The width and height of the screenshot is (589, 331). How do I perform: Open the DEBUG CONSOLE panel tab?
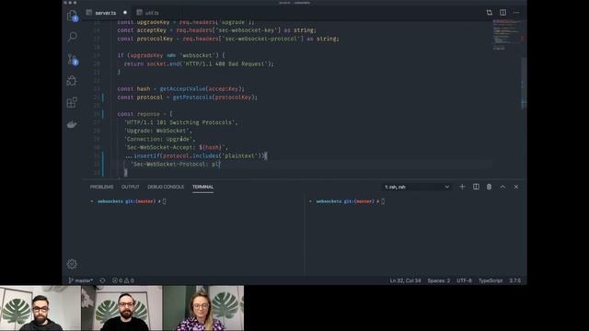point(166,187)
